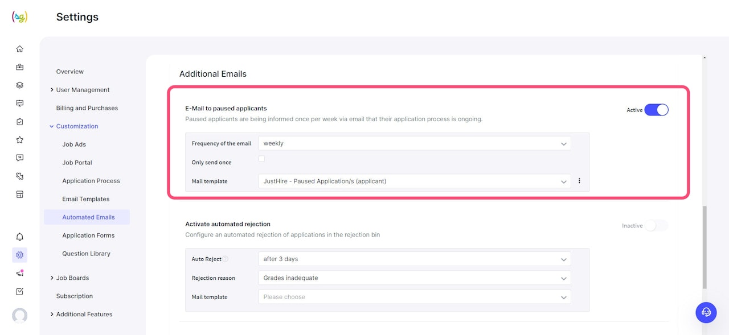
Task: Click the three-dot menu beside mail template
Action: 579,181
